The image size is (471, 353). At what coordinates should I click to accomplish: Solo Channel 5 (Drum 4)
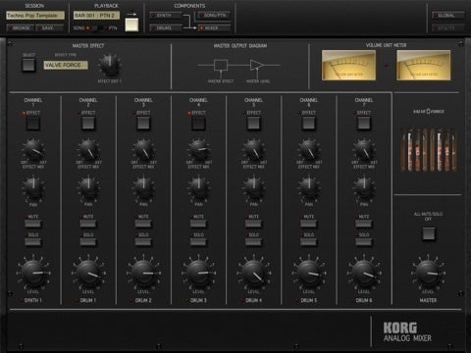[x=253, y=242]
